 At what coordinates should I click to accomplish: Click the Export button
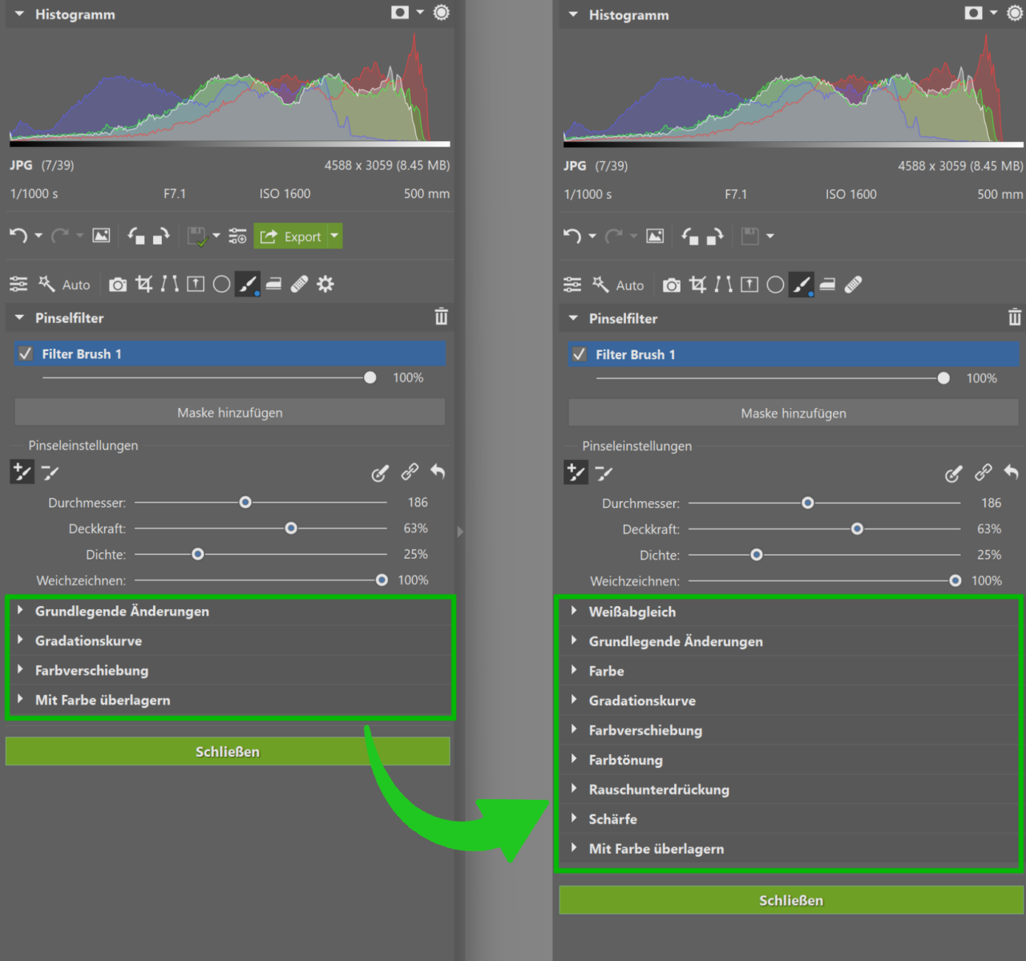coord(290,236)
